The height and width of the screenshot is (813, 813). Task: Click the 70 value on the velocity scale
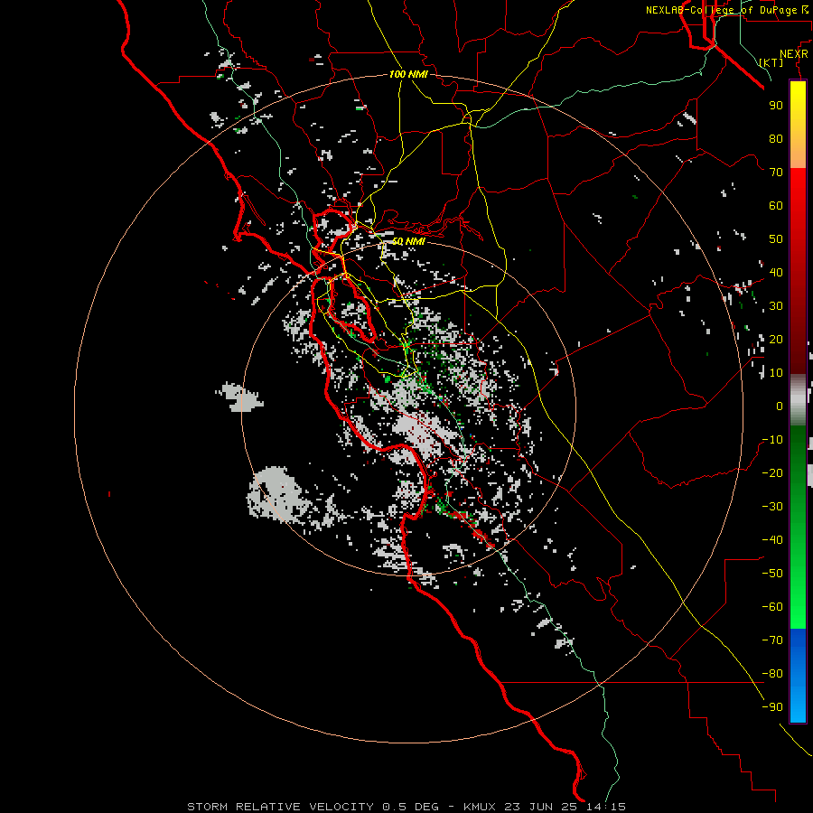coord(776,173)
